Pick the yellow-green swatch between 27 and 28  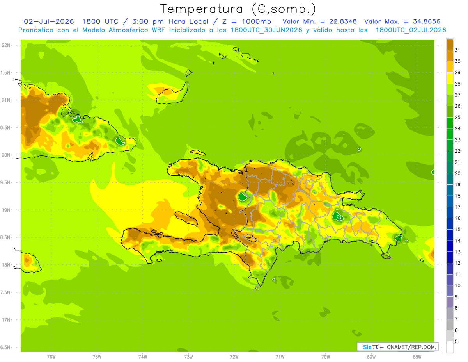point(450,89)
